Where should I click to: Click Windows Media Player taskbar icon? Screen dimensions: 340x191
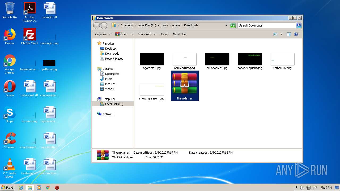[39, 188]
